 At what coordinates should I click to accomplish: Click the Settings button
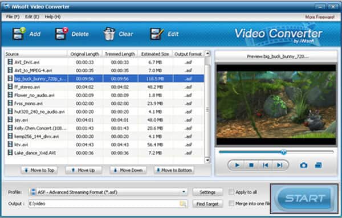(x=207, y=192)
